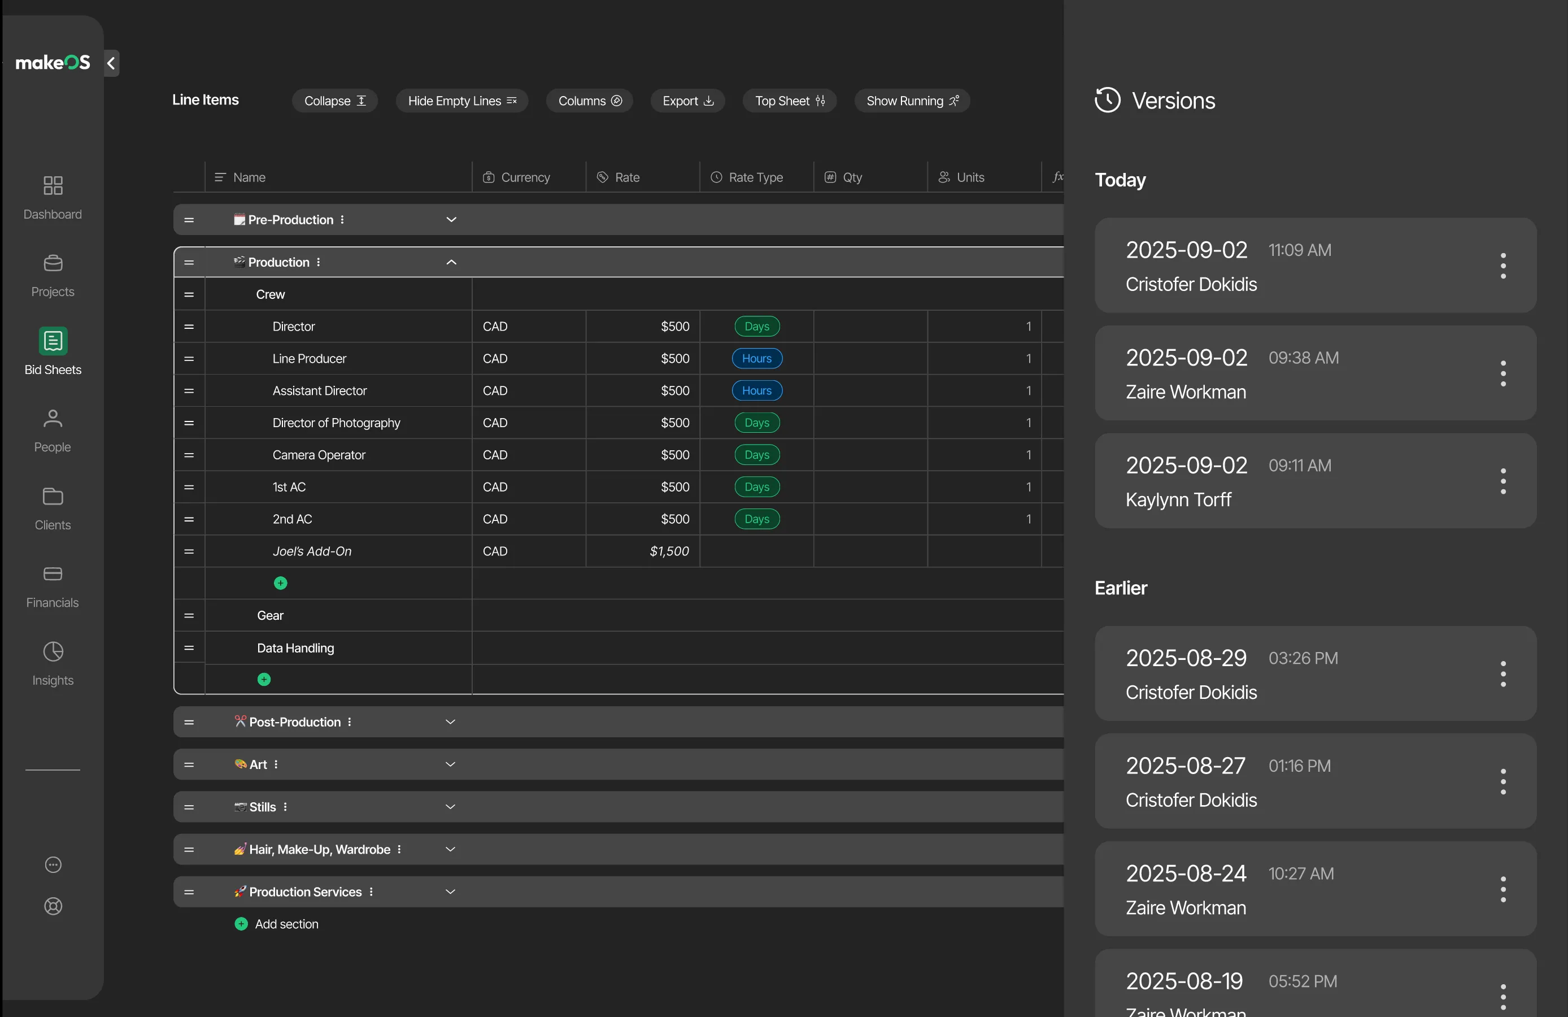Toggle Hide Empty Lines
This screenshot has height=1017, width=1568.
coord(462,101)
